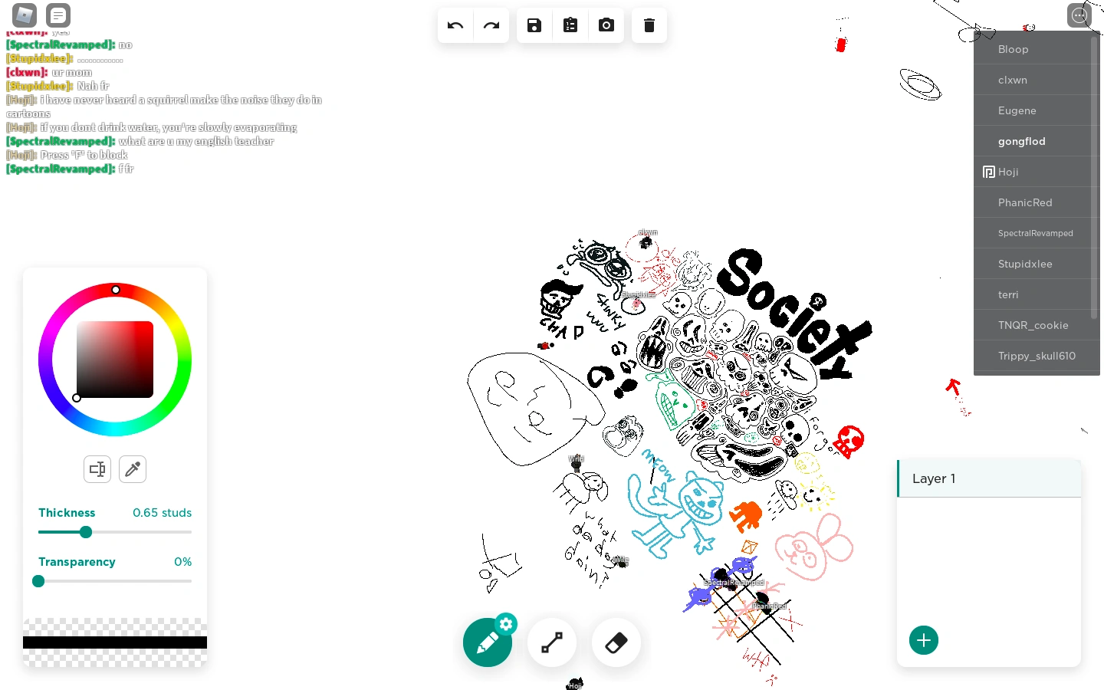Click the redo arrow button
This screenshot has height=690, width=1104.
pos(491,25)
